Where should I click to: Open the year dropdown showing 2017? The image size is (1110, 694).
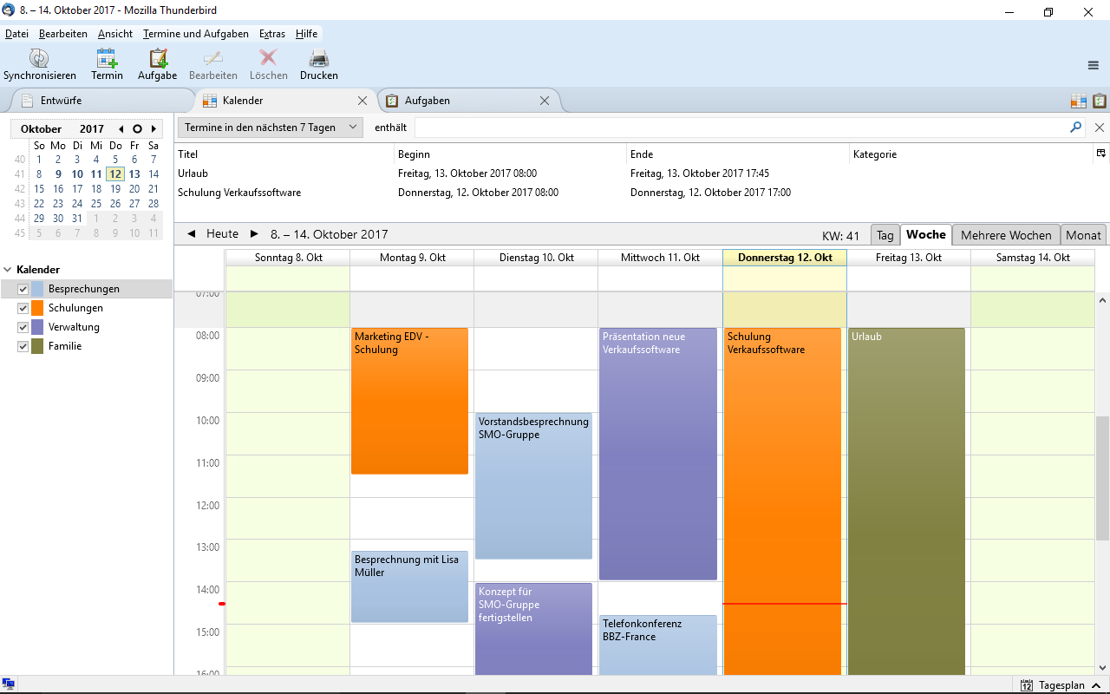click(x=91, y=129)
